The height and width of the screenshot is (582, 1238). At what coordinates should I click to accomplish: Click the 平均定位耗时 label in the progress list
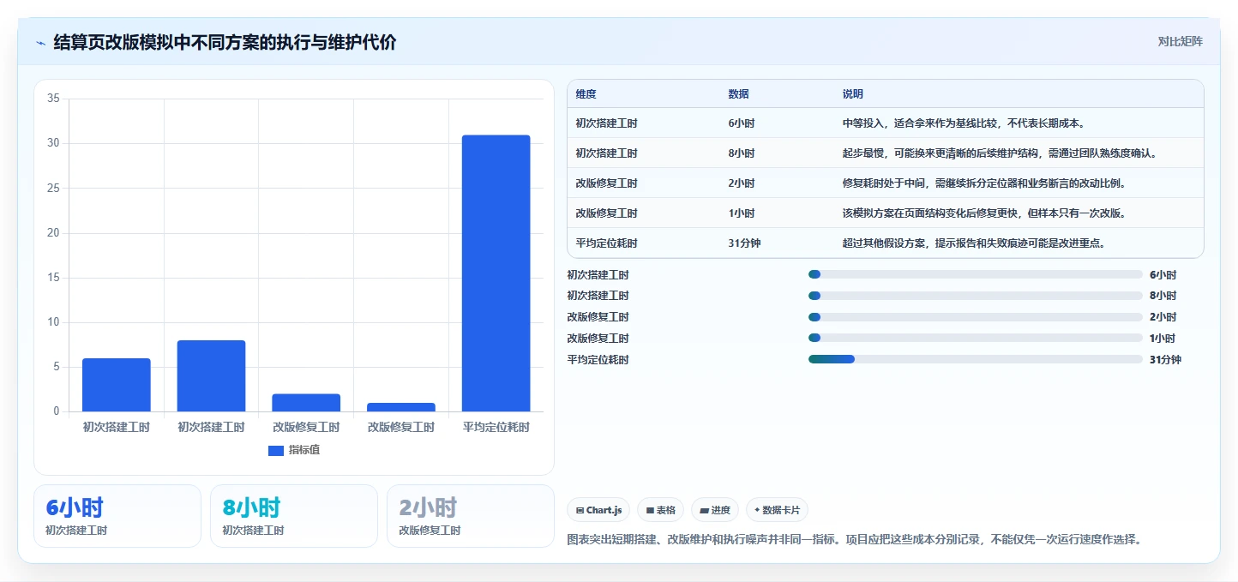click(x=598, y=360)
